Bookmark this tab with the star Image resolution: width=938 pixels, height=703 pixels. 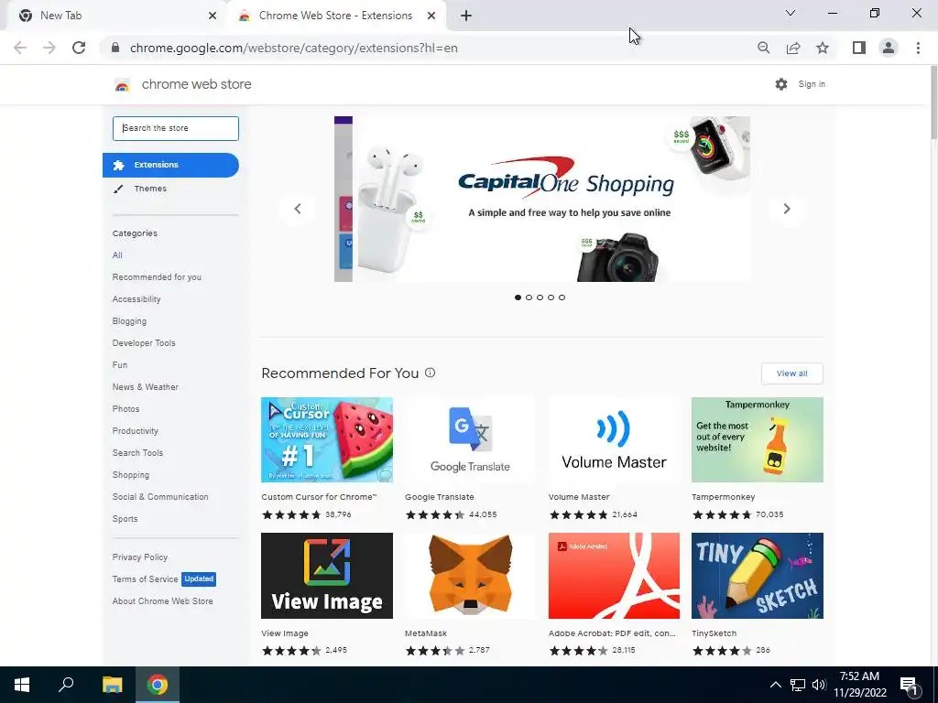(x=823, y=48)
